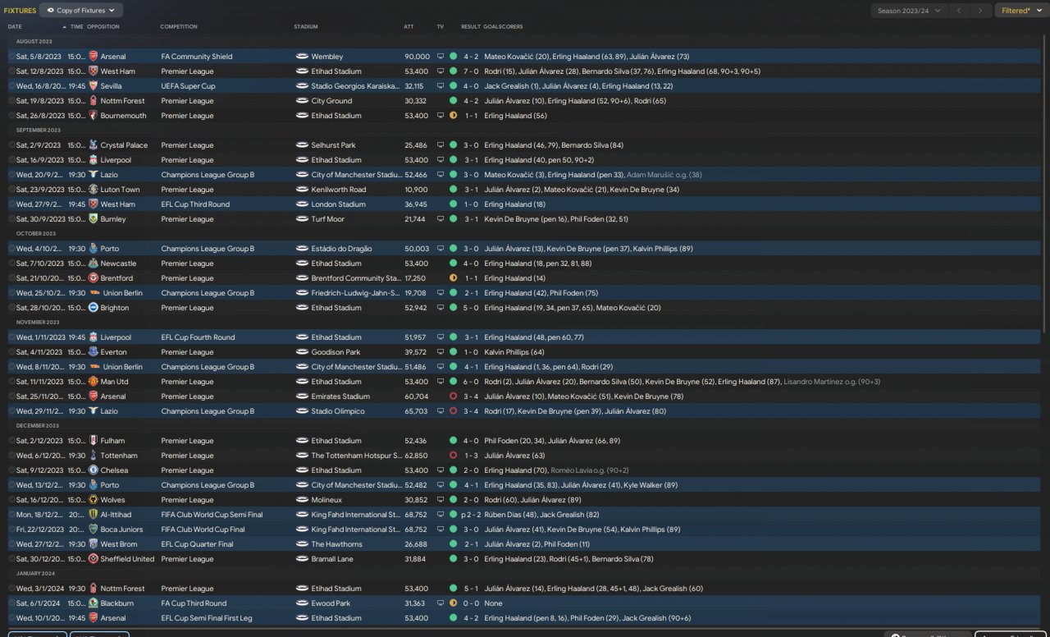Click the Bournemouth club badge
Screen dimensions: 1050x637
coord(94,116)
